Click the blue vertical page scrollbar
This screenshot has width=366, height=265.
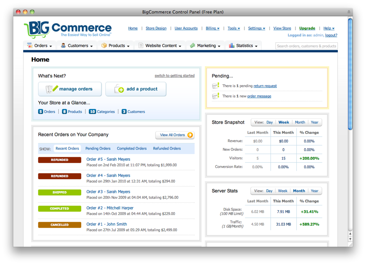[350, 74]
